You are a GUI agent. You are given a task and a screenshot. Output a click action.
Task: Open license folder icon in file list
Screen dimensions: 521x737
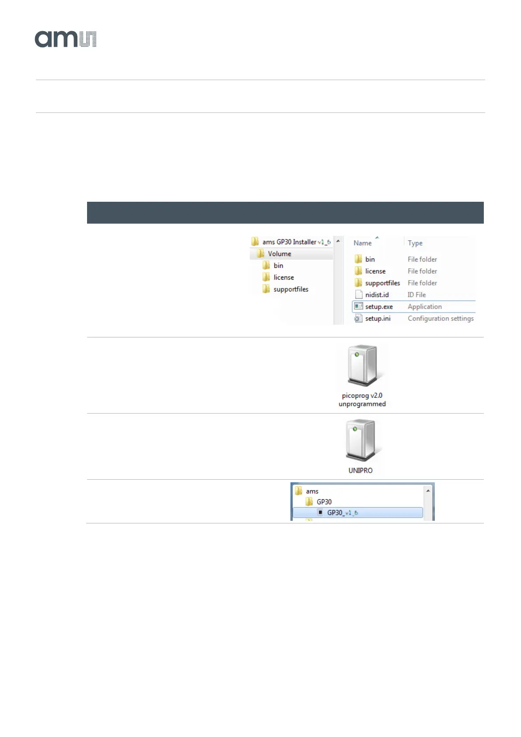[358, 271]
